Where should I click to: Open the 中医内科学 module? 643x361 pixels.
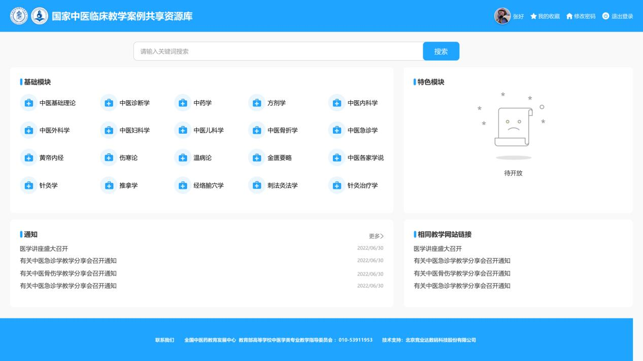[x=362, y=103]
